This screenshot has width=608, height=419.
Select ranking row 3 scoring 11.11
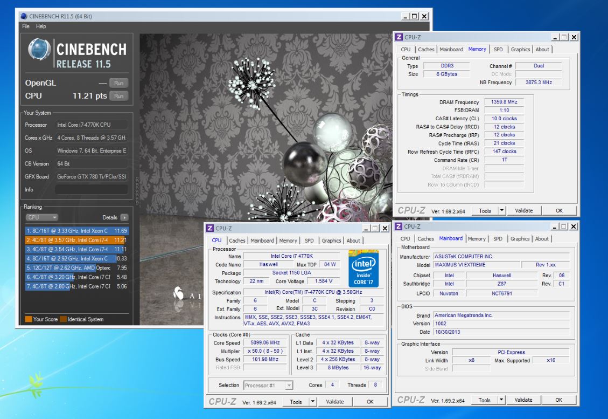coord(77,249)
